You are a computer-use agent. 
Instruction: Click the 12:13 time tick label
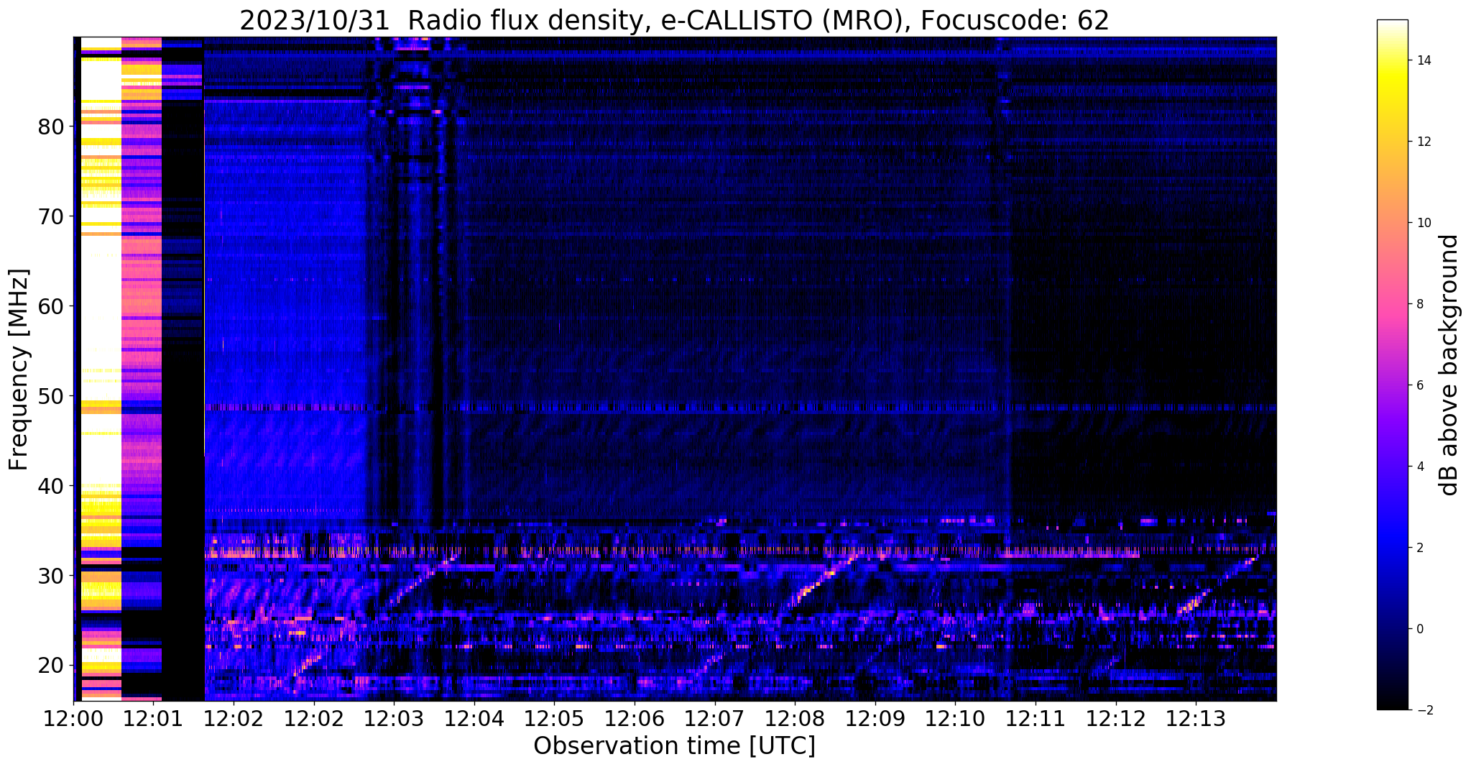tap(1196, 718)
